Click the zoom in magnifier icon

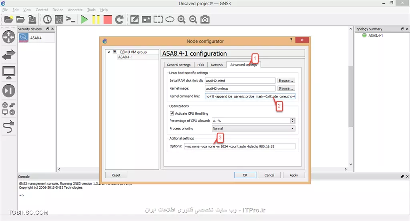(x=181, y=19)
